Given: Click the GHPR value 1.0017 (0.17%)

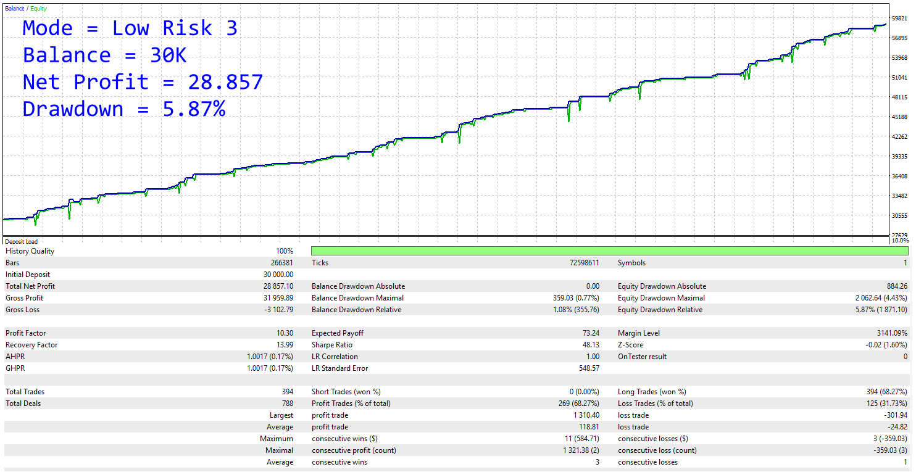Looking at the screenshot, I should tap(270, 368).
